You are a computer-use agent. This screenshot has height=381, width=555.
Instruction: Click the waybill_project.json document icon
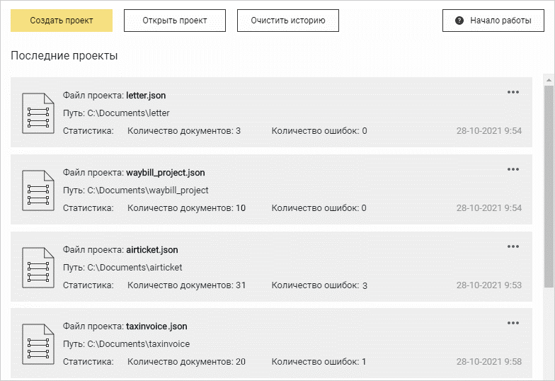click(x=38, y=190)
